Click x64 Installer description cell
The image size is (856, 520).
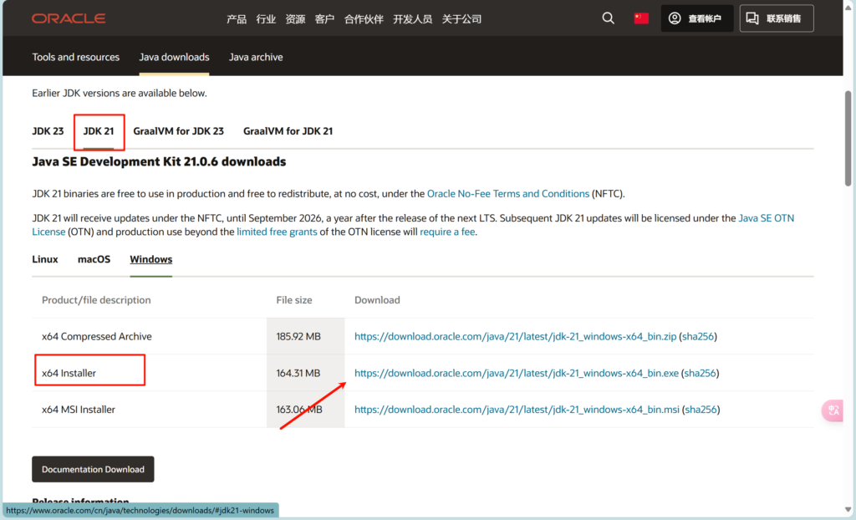(x=69, y=373)
